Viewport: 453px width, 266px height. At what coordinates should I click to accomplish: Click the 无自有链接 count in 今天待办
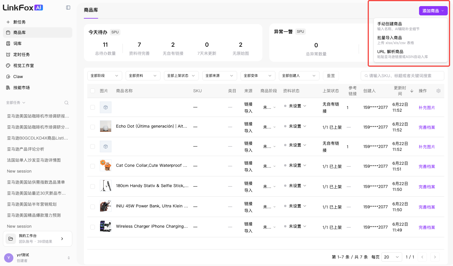[x=173, y=45]
